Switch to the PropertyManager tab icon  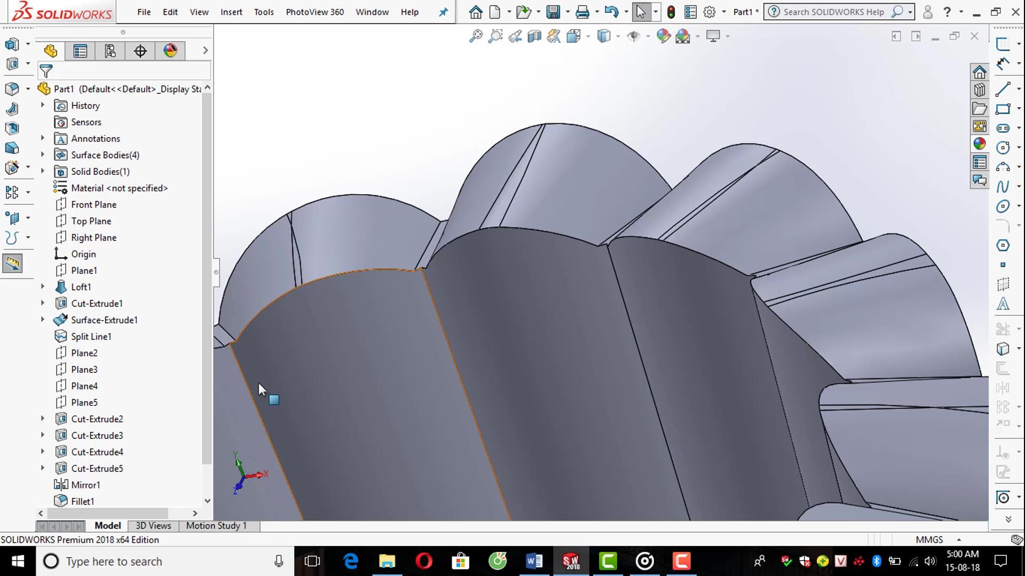(80, 51)
